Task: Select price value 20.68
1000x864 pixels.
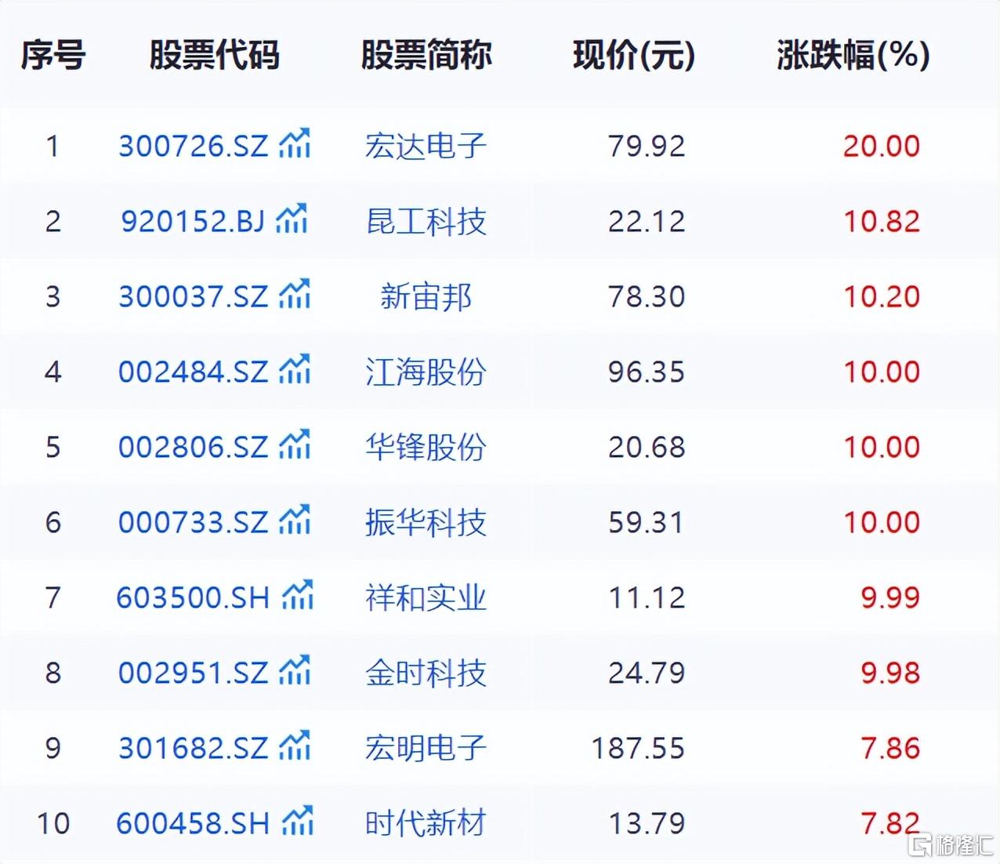Action: click(x=647, y=447)
